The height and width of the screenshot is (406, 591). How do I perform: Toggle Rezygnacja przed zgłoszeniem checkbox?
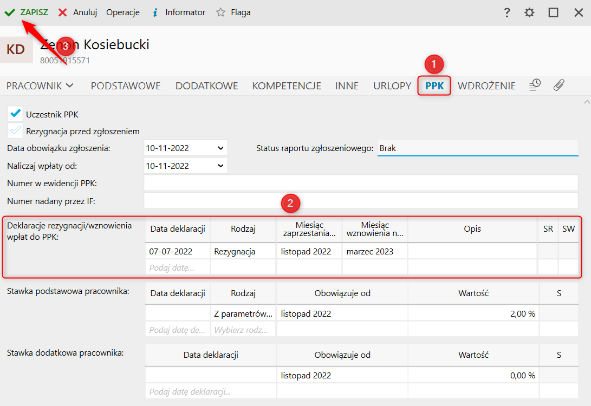(x=16, y=131)
